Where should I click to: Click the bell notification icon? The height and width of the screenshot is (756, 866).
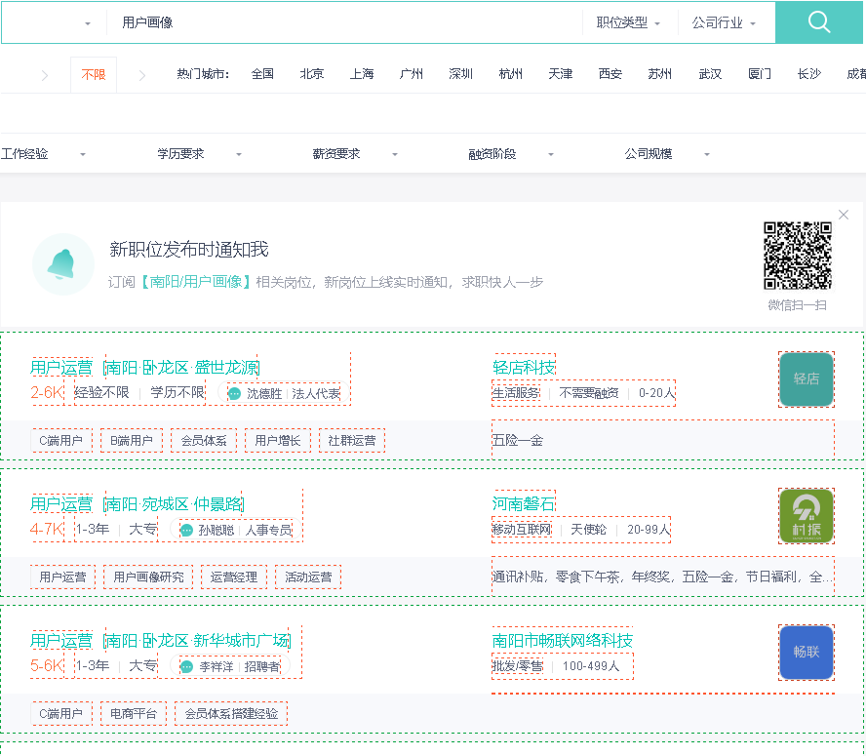point(62,264)
